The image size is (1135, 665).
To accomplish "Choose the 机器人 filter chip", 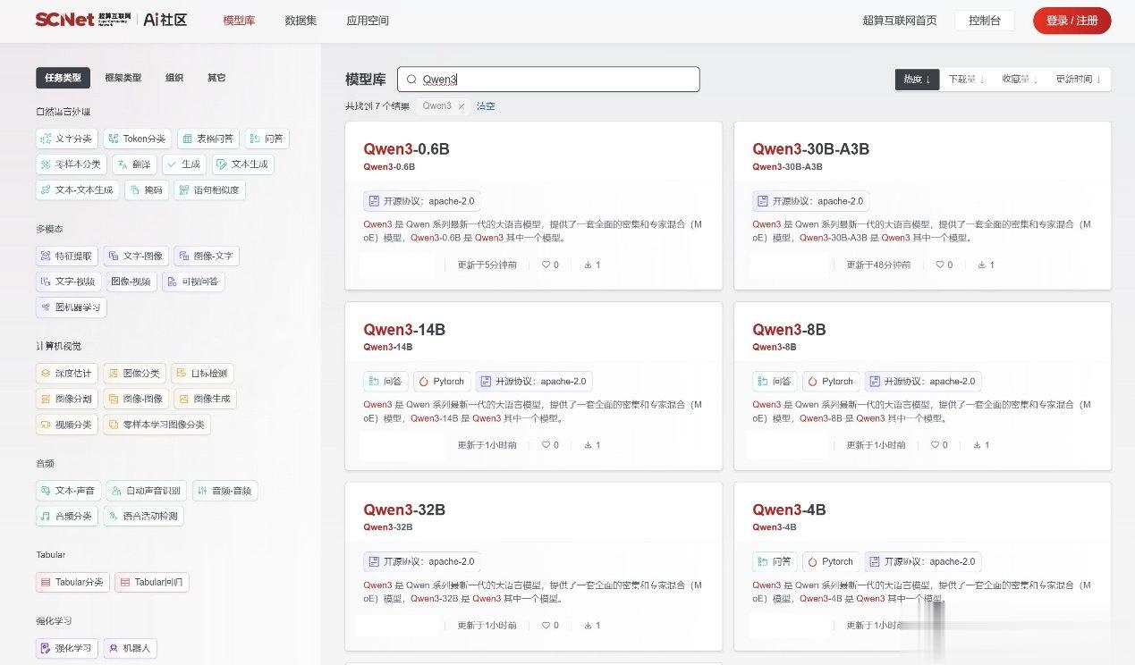I will 131,648.
